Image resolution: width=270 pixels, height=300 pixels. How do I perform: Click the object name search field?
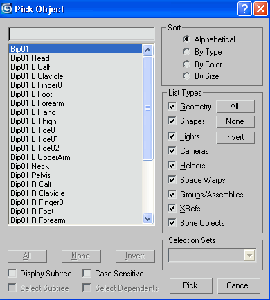pyautogui.click(x=81, y=35)
